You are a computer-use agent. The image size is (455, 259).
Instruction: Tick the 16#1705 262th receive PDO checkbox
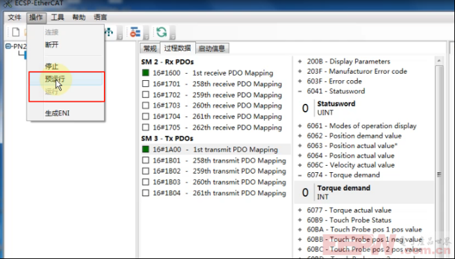tap(146, 127)
